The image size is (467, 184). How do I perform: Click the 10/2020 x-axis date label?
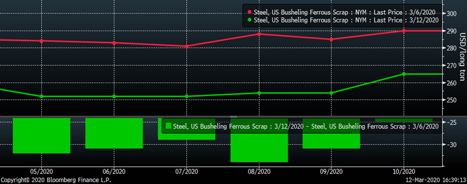point(404,171)
